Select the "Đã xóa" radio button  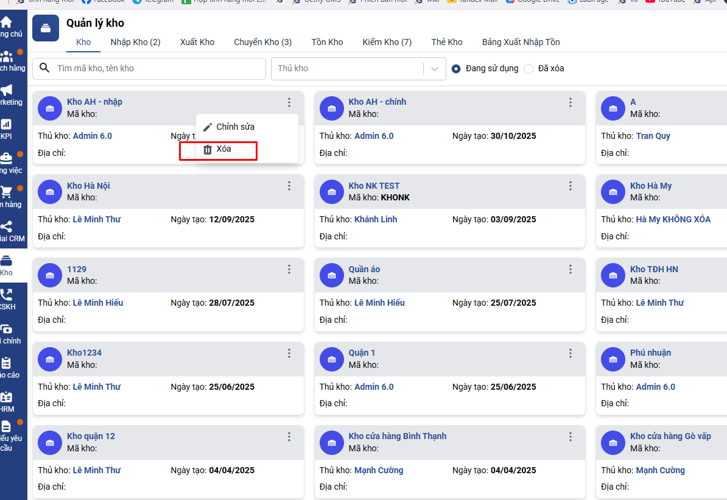[529, 69]
